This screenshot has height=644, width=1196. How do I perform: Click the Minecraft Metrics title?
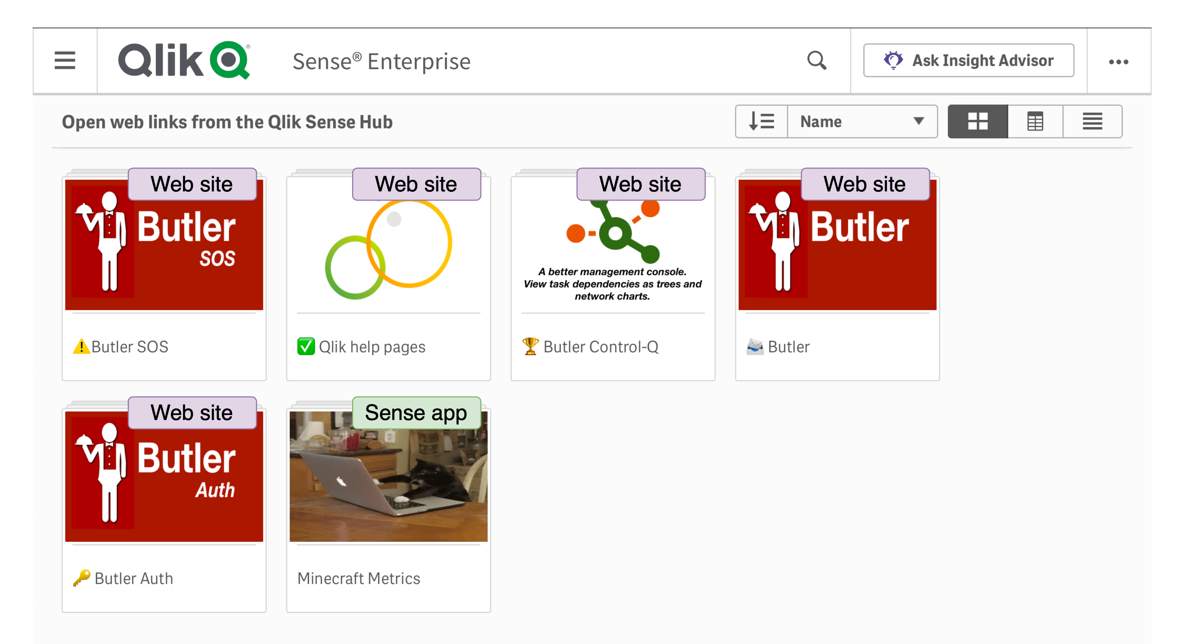coord(358,579)
